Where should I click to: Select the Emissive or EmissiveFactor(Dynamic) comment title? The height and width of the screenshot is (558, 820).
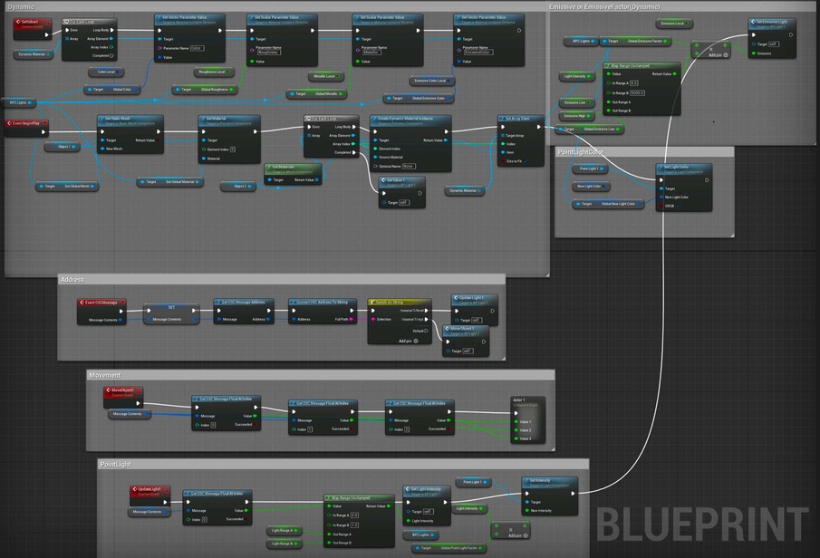604,7
